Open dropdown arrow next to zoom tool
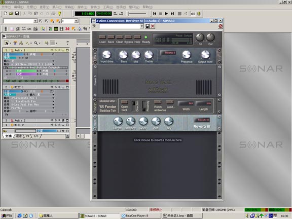Image resolution: width=292 pixels, height=219 pixels. pyautogui.click(x=40, y=43)
